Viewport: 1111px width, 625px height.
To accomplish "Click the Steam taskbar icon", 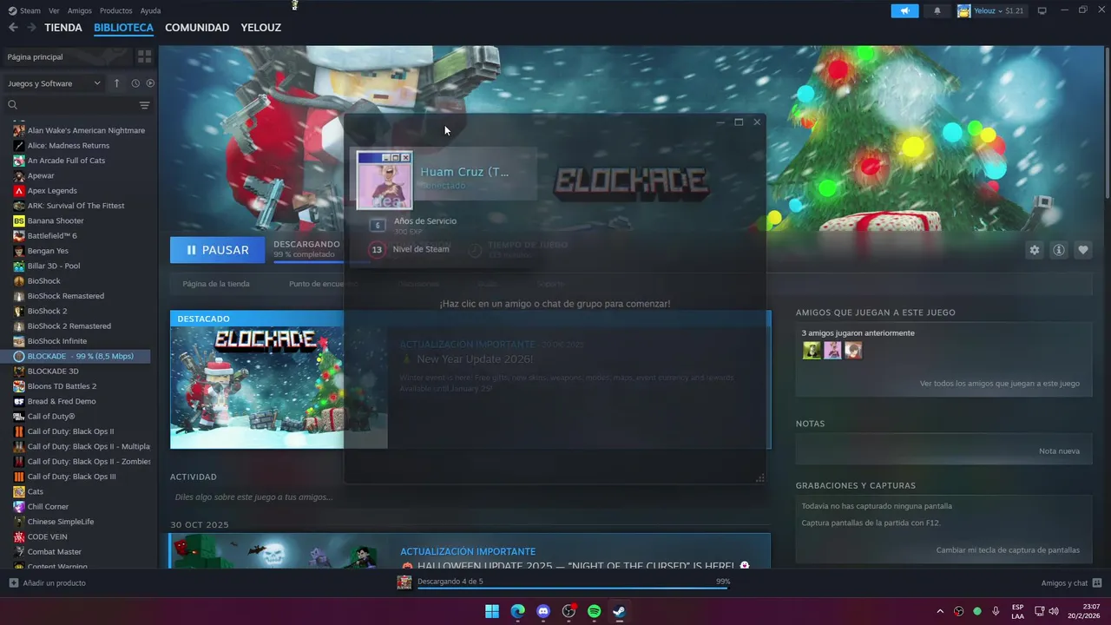I will 619,611.
